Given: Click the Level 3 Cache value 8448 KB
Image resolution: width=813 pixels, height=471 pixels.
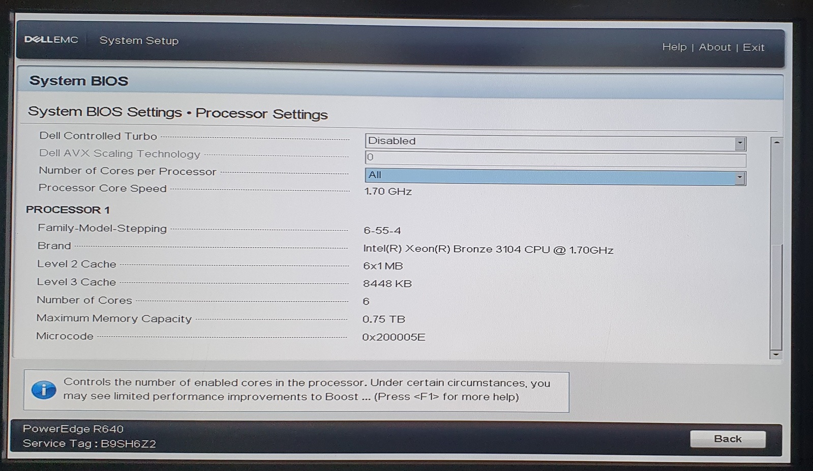Looking at the screenshot, I should tap(387, 283).
